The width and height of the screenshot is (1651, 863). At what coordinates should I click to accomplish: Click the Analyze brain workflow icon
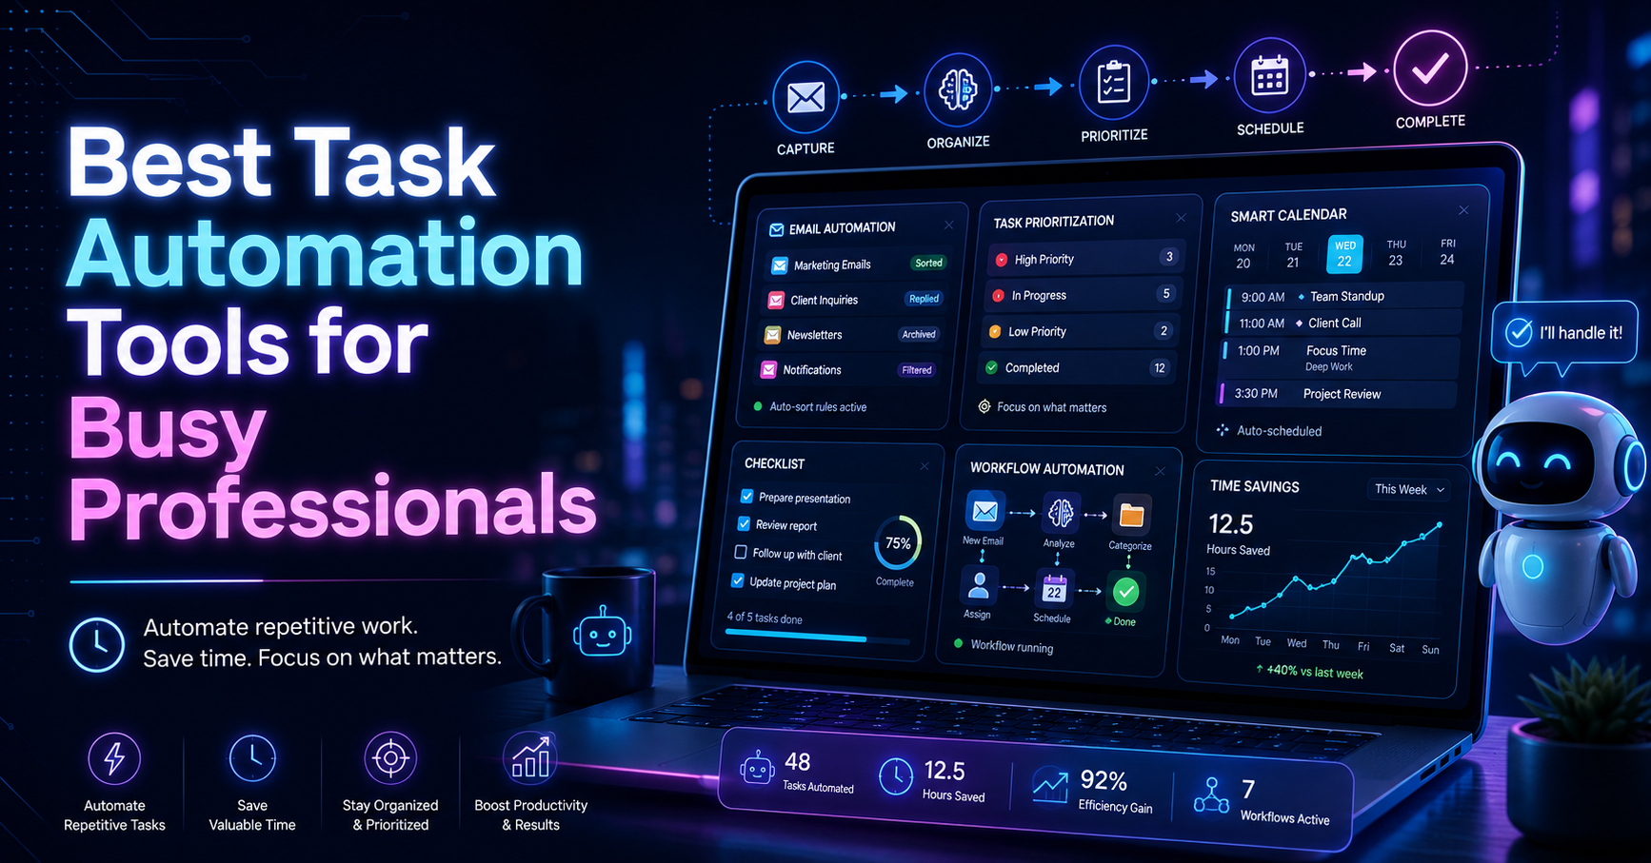(x=1060, y=515)
